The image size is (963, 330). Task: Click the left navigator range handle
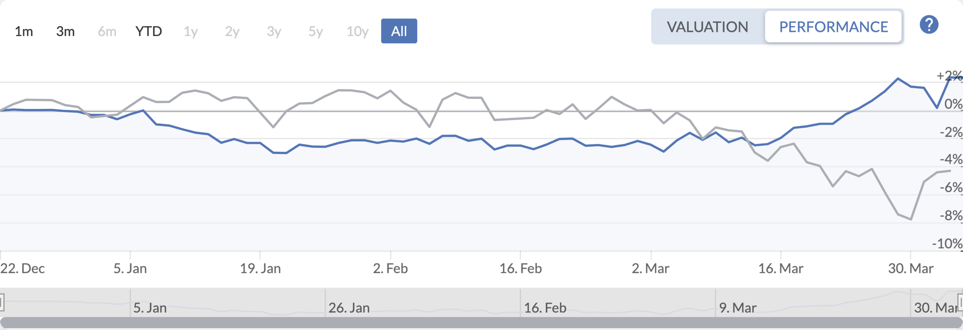pyautogui.click(x=2, y=302)
